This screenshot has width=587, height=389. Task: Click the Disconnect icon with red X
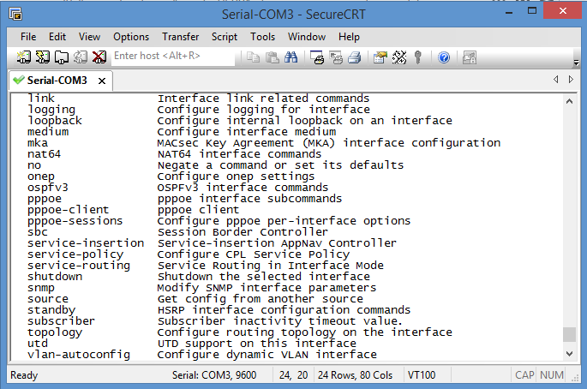[99, 57]
